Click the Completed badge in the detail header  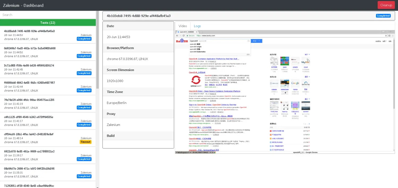coord(383,16)
